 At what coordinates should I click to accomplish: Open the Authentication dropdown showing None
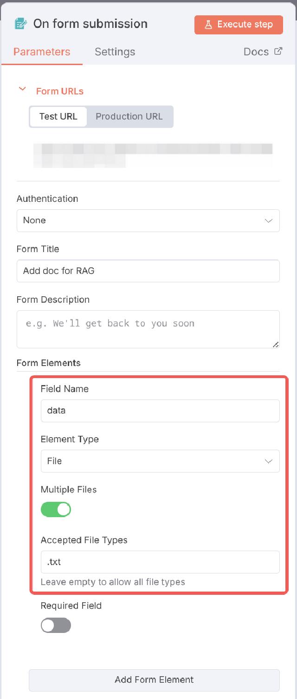tap(148, 220)
